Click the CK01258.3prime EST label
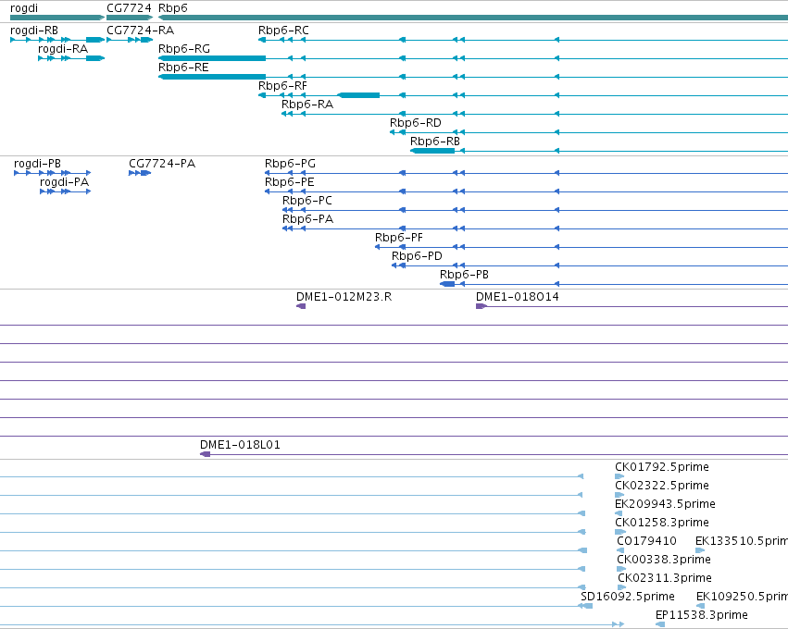Image resolution: width=788 pixels, height=629 pixels. pyautogui.click(x=662, y=523)
